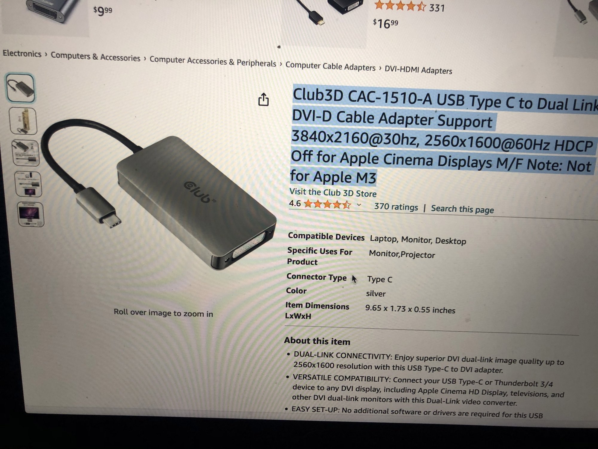The width and height of the screenshot is (598, 449).
Task: Select the fifth thumbnail showing monitor
Action: point(31,214)
